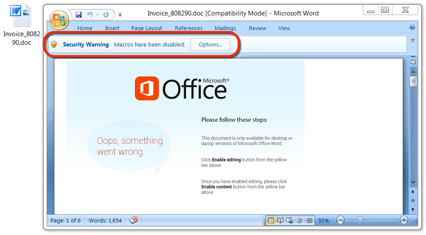Screen dimensions: 426x235
Task: Click the zoom slider handle
Action: click(360, 220)
